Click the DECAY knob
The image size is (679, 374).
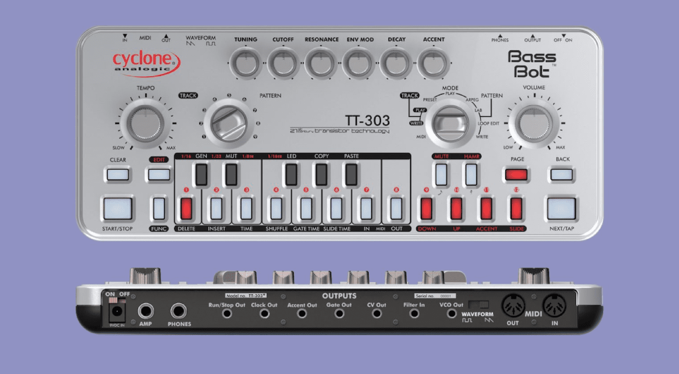[396, 63]
